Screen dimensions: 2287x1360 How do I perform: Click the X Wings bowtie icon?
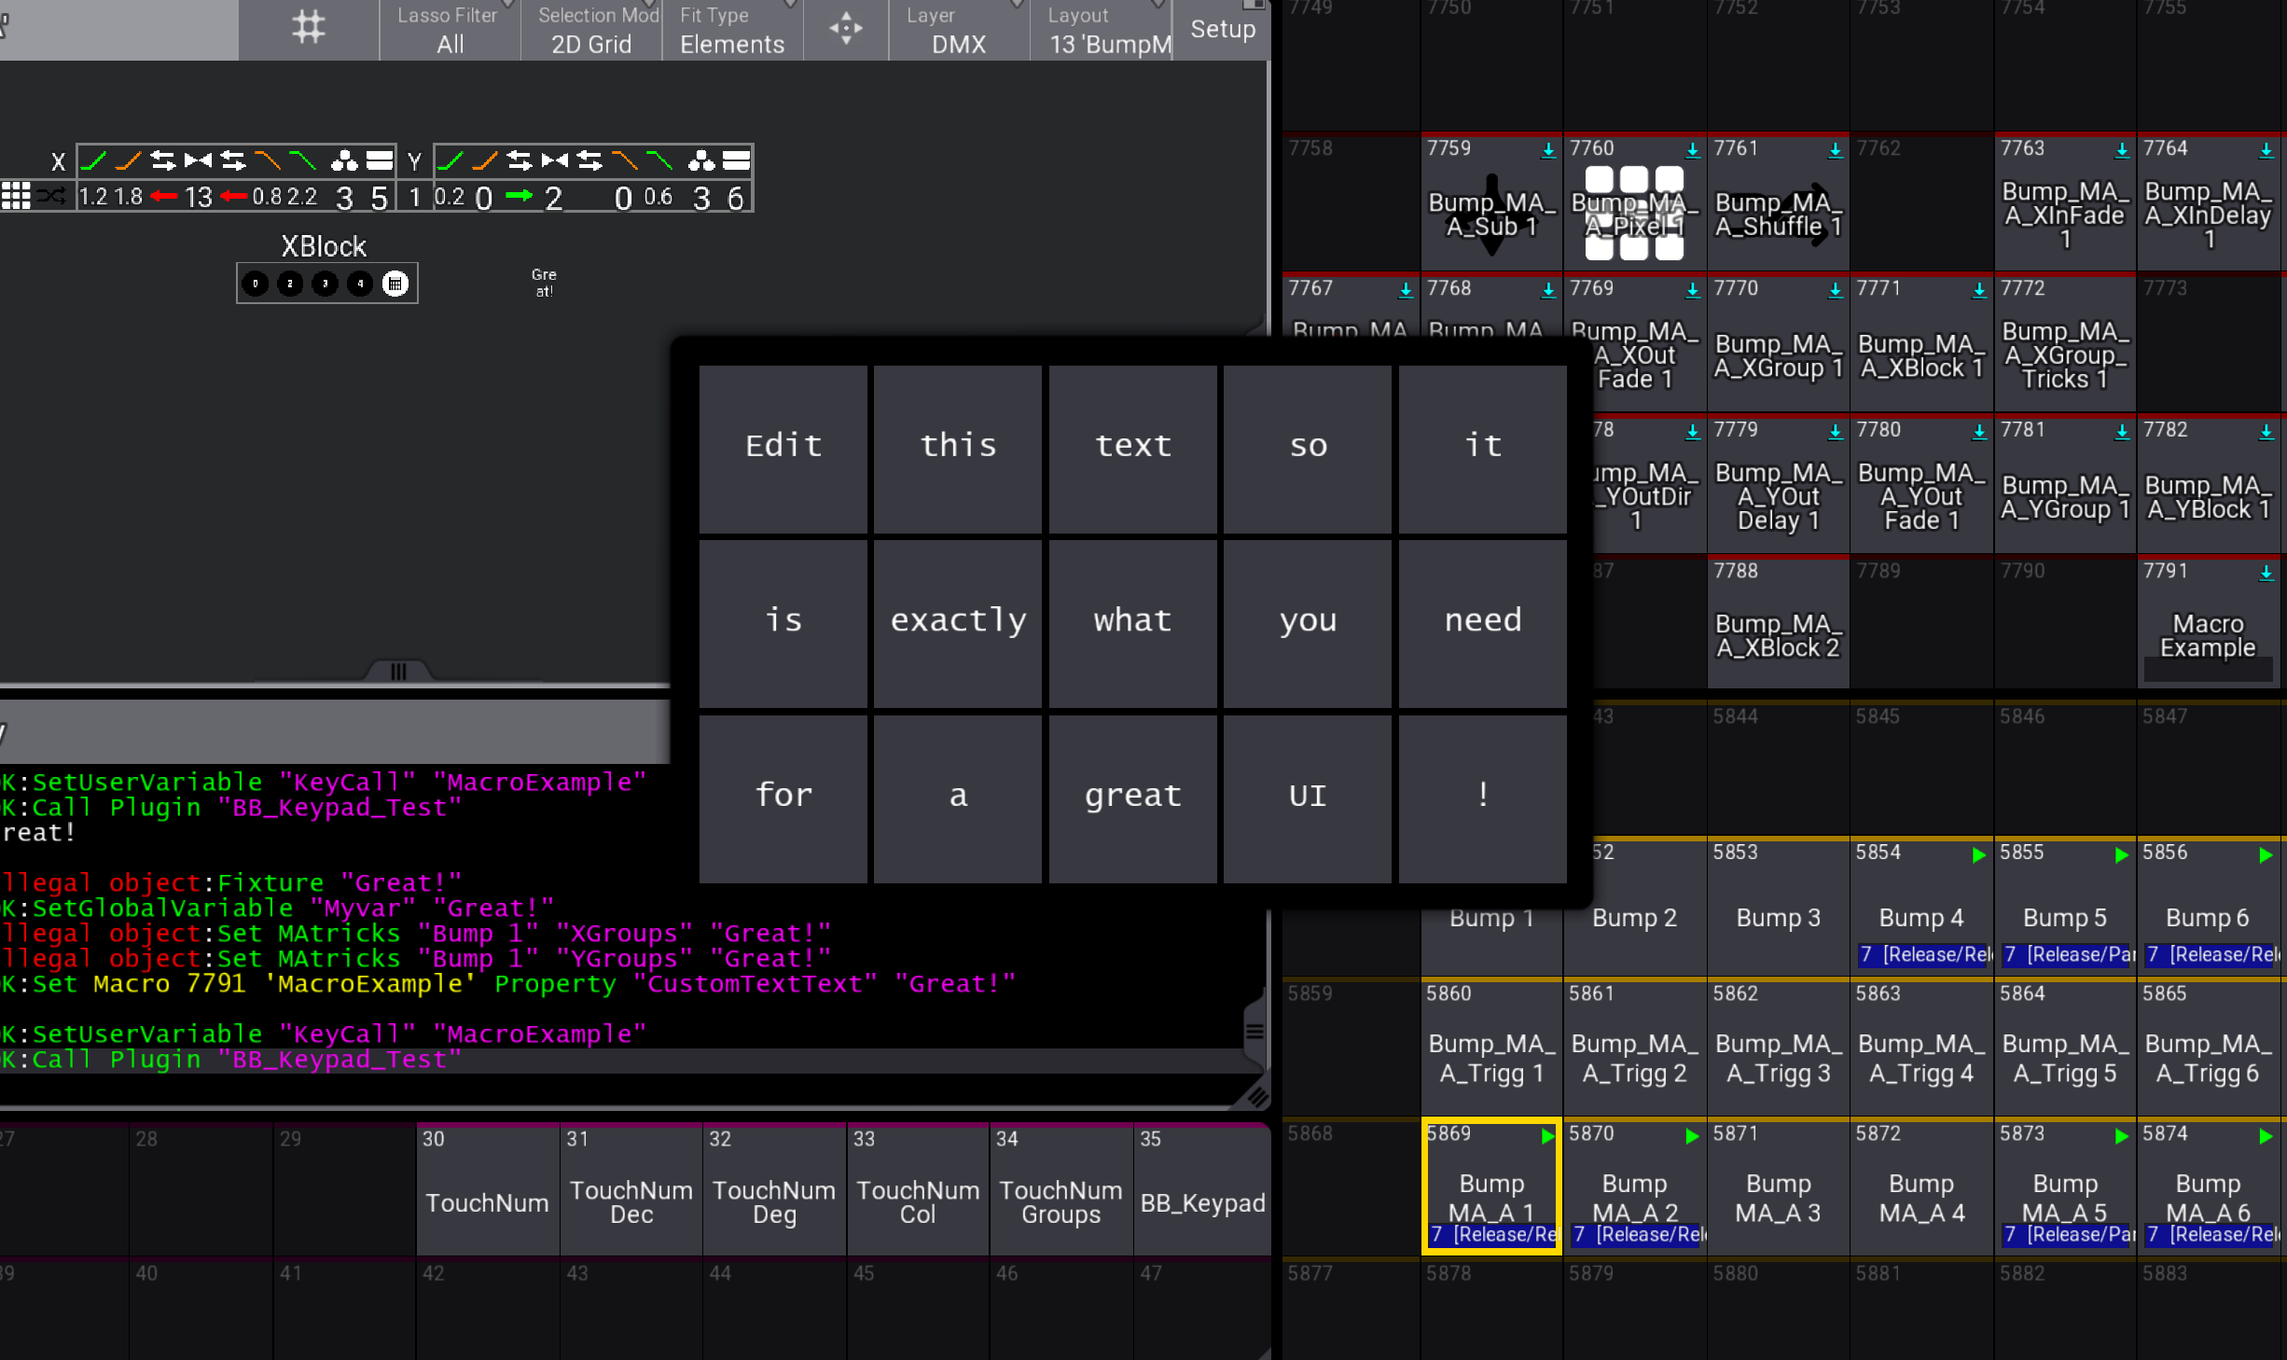[x=198, y=160]
